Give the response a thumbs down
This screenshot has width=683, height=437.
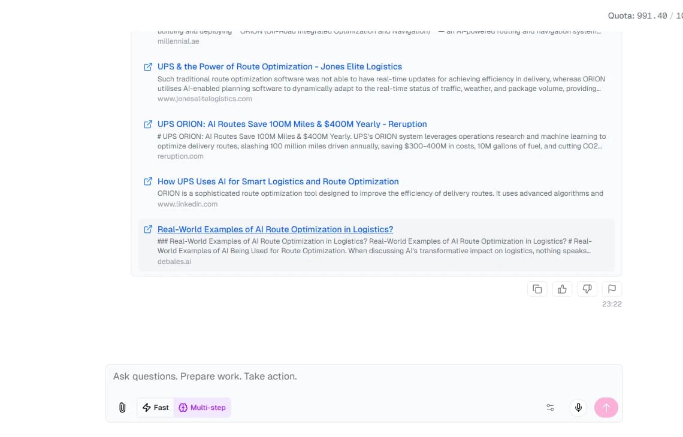pyautogui.click(x=587, y=289)
